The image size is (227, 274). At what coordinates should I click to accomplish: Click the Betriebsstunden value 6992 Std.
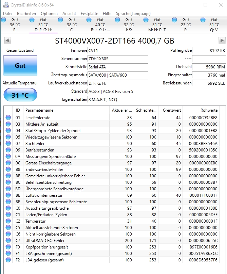[x=209, y=83]
